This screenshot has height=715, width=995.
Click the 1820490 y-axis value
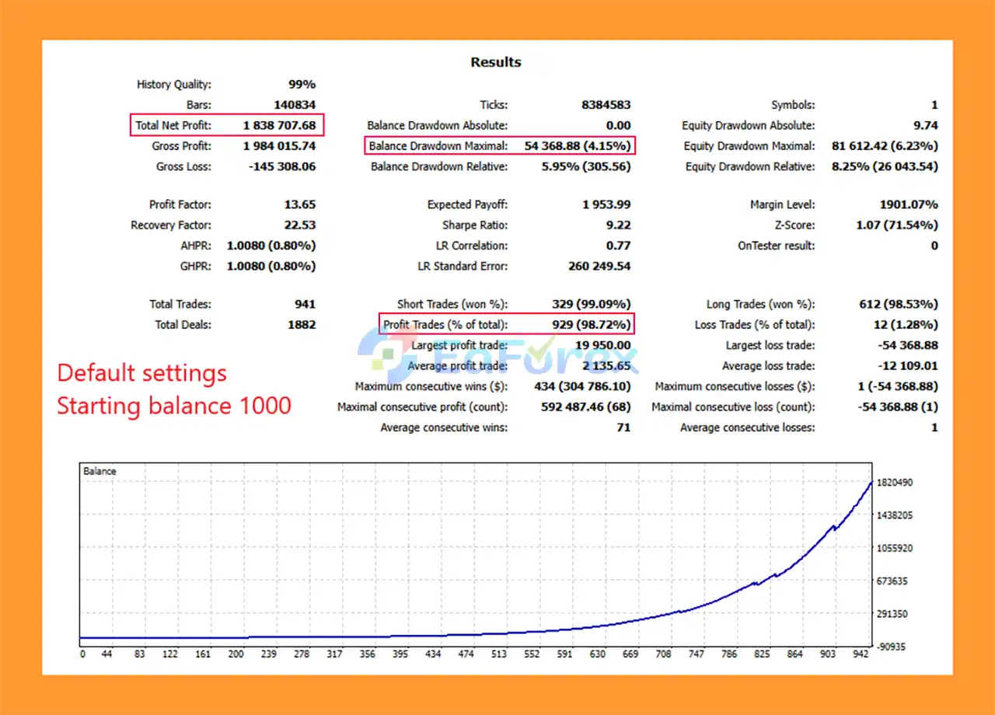pyautogui.click(x=893, y=483)
